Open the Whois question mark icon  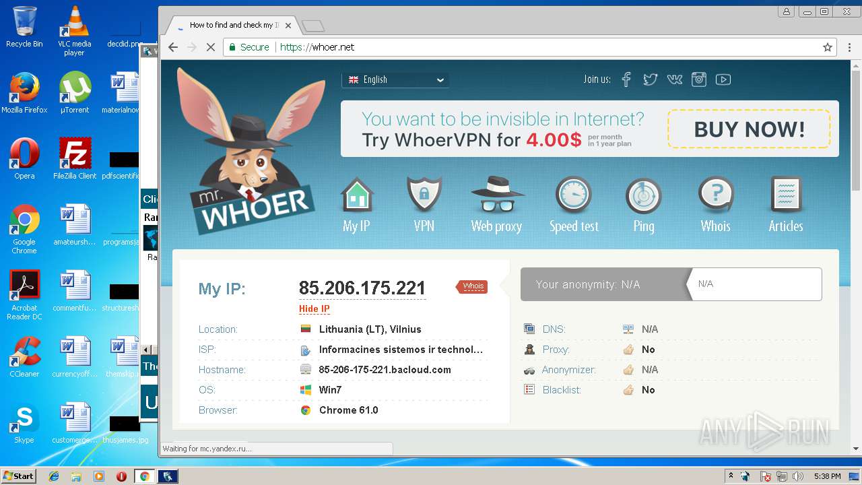715,195
